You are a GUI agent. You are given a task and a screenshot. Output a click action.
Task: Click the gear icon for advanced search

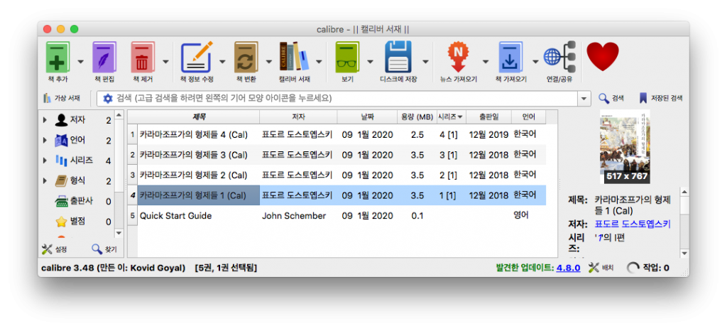click(108, 98)
